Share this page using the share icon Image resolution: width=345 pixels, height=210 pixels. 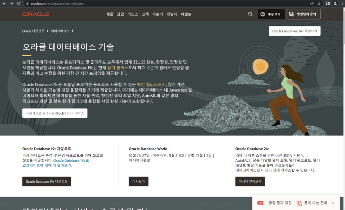(312, 4)
